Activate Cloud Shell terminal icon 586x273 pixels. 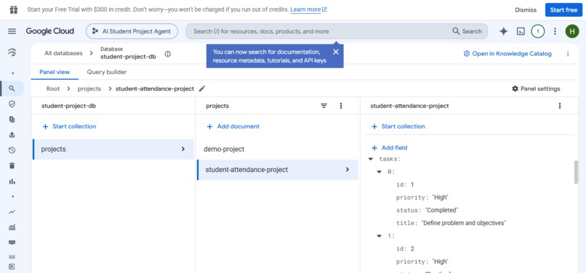(x=521, y=31)
